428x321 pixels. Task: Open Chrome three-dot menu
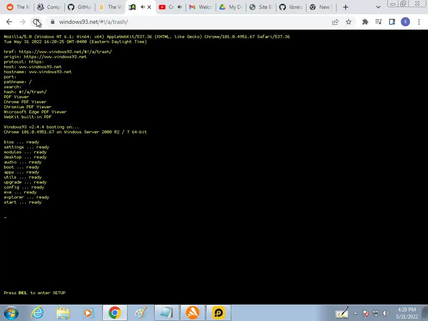pyautogui.click(x=419, y=22)
